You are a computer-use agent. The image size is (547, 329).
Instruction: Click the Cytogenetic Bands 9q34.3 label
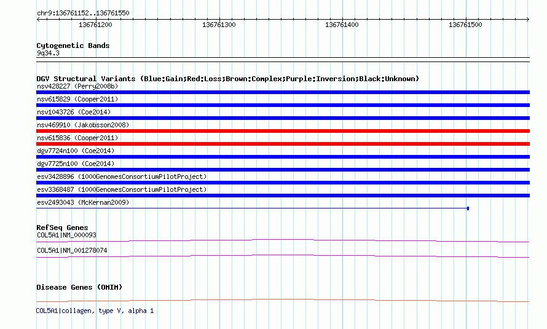tap(48, 53)
